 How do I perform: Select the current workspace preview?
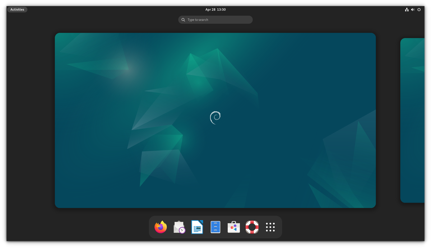(215, 120)
